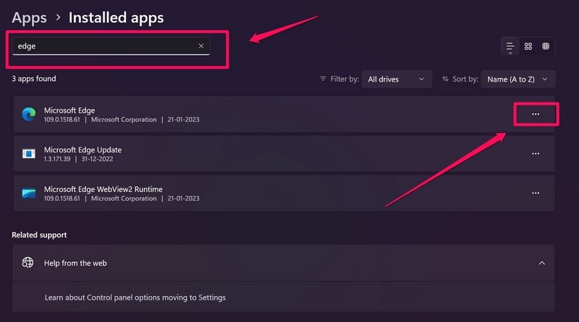Clear the edge search text
Viewport: 579px width, 322px height.
201,46
